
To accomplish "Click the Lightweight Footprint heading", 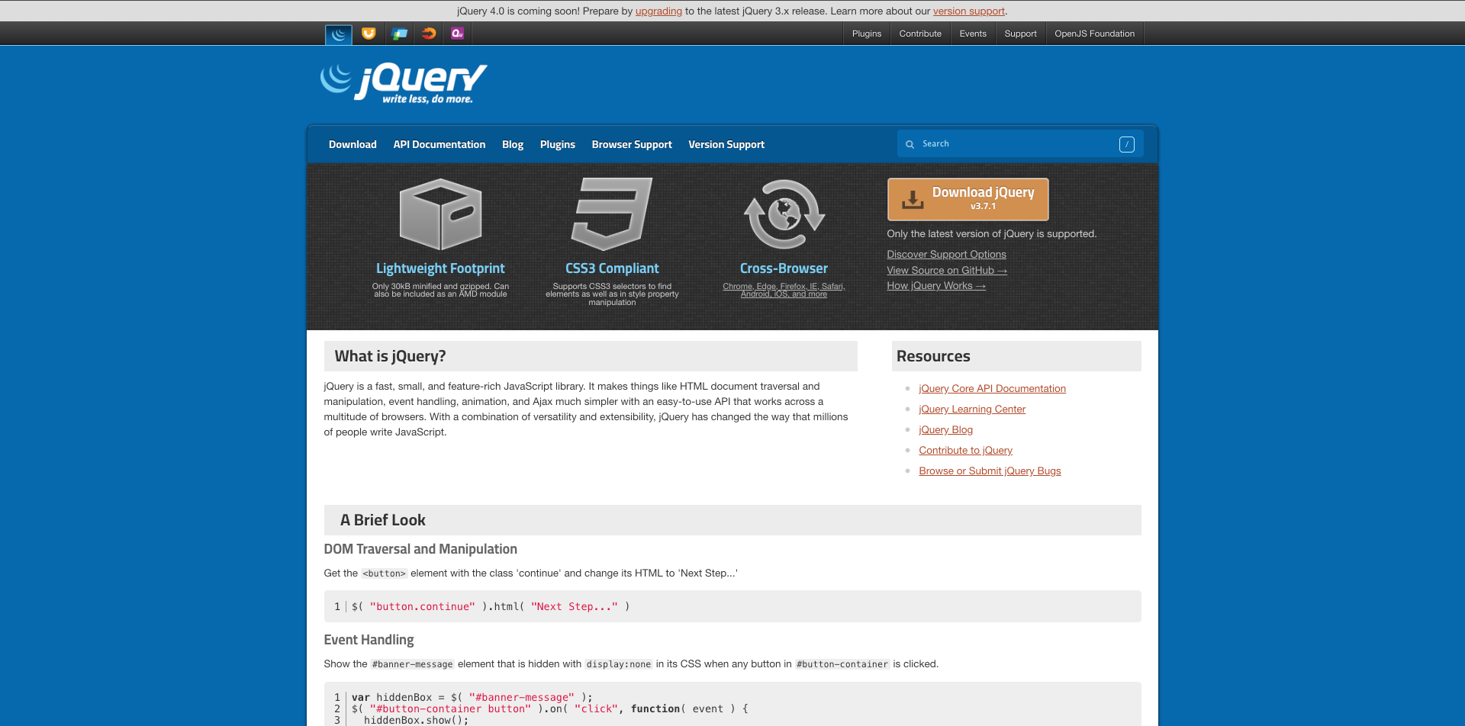I will [440, 268].
